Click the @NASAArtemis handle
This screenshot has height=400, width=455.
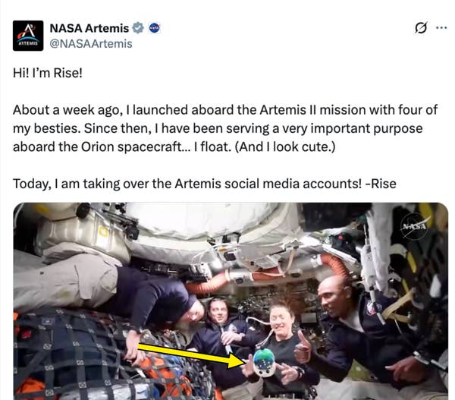(91, 43)
